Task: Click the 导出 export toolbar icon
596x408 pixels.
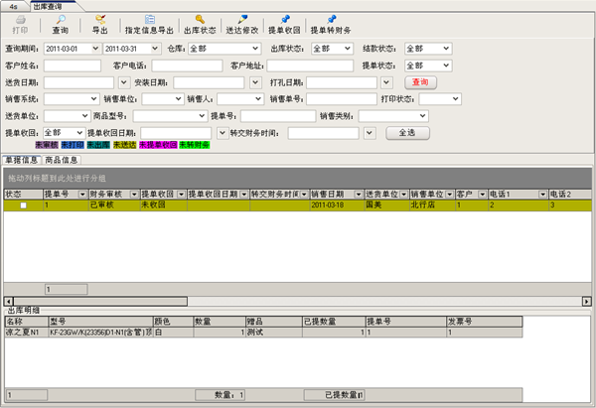Action: 100,20
